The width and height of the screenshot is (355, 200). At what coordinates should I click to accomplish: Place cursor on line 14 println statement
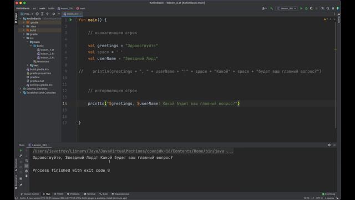click(164, 104)
